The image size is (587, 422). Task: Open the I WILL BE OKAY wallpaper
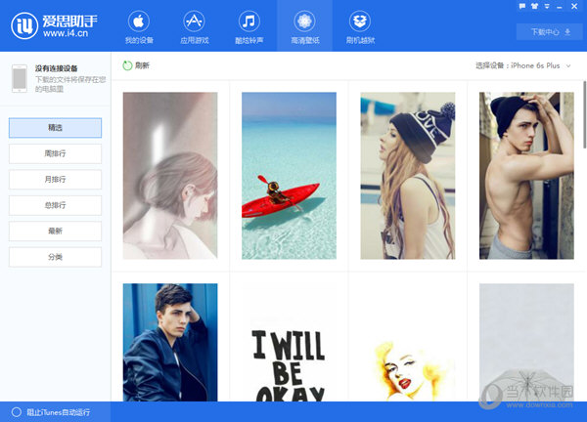pyautogui.click(x=289, y=342)
